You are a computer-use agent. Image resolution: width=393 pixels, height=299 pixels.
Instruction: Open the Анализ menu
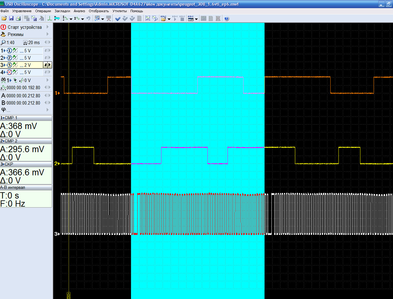tap(79, 11)
